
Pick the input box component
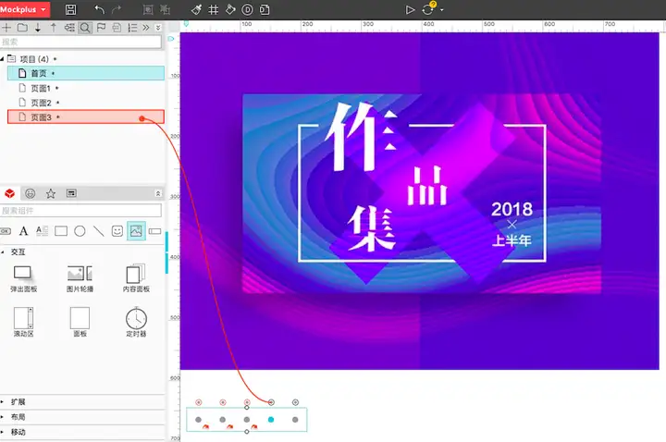click(x=154, y=231)
